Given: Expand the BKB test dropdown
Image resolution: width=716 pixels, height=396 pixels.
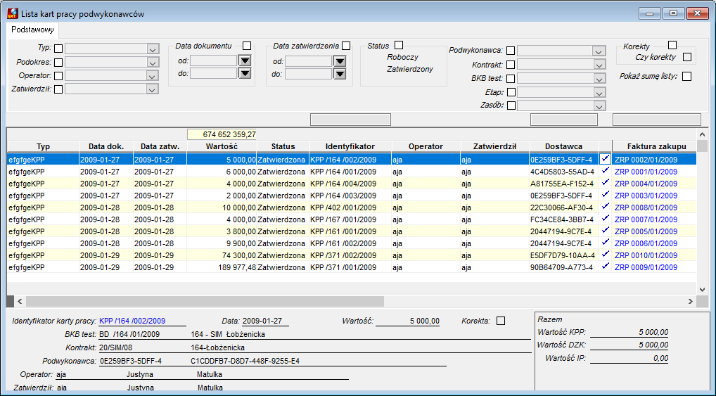Looking at the screenshot, I should [x=599, y=79].
